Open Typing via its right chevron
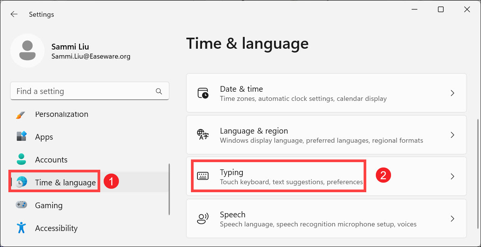This screenshot has height=247, width=481. click(452, 177)
